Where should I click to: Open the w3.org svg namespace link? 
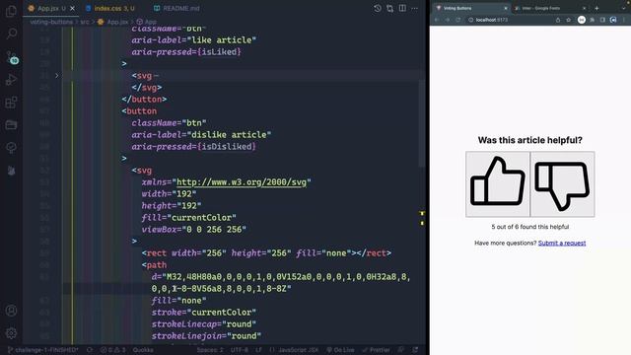click(x=242, y=181)
